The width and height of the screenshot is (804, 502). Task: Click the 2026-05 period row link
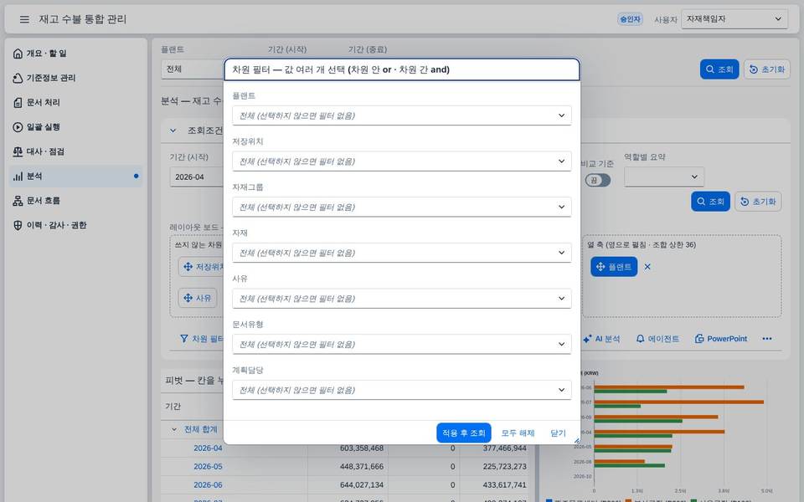pyautogui.click(x=208, y=467)
